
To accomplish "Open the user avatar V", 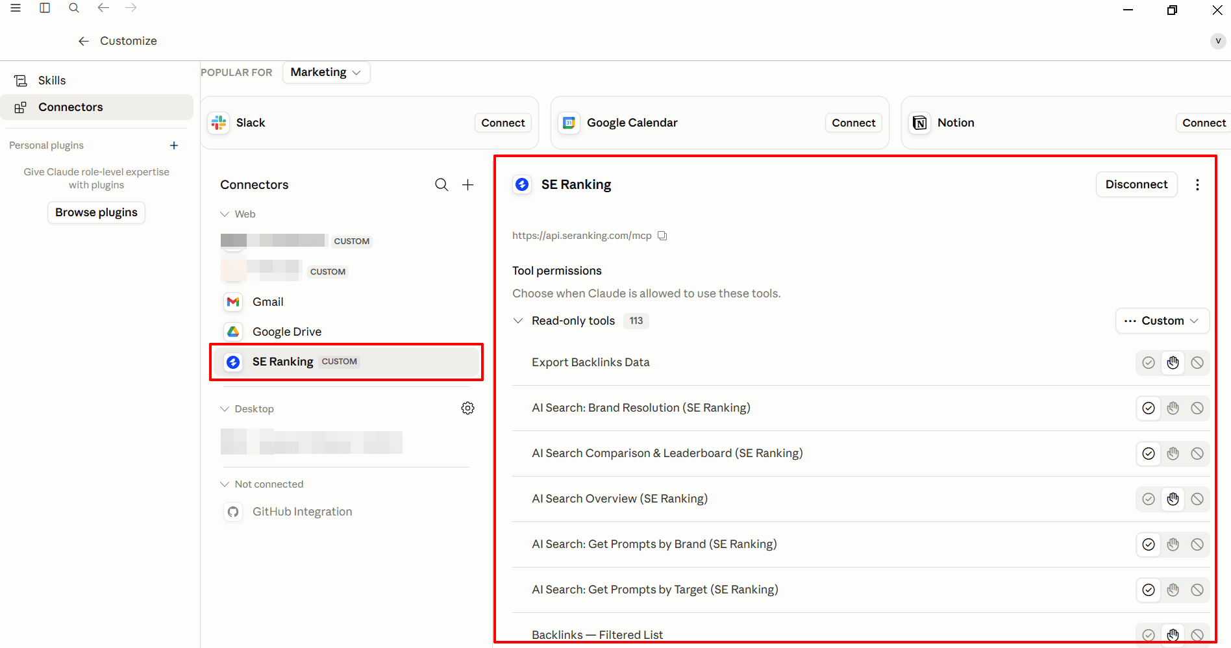I will [x=1218, y=41].
